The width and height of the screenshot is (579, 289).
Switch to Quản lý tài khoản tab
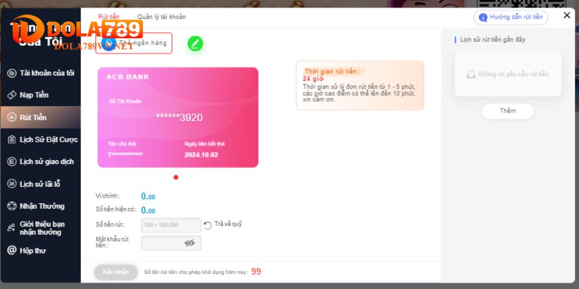click(162, 17)
